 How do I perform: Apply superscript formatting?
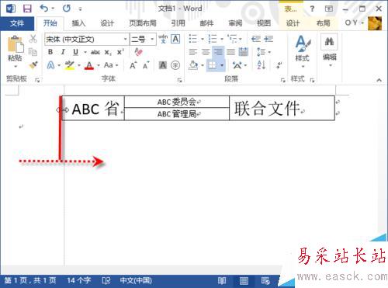[120, 52]
